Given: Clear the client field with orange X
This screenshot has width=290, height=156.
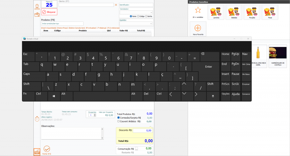Looking at the screenshot, I should 116,5.
